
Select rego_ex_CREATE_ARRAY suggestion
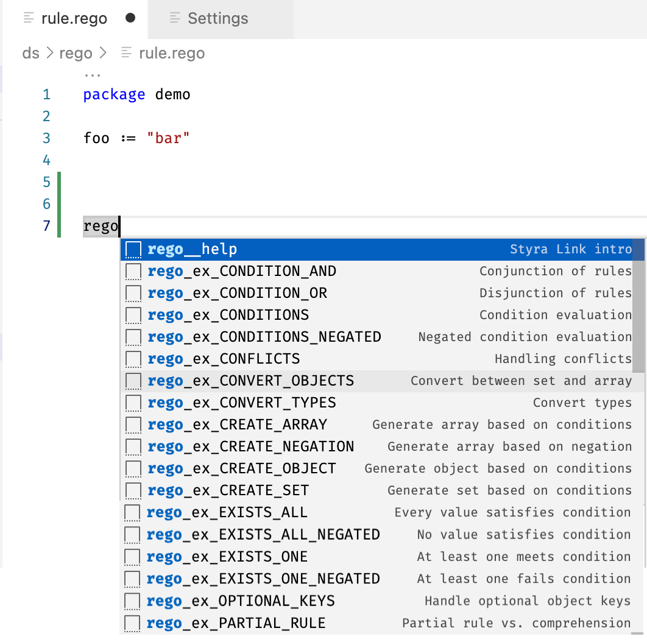click(x=382, y=424)
